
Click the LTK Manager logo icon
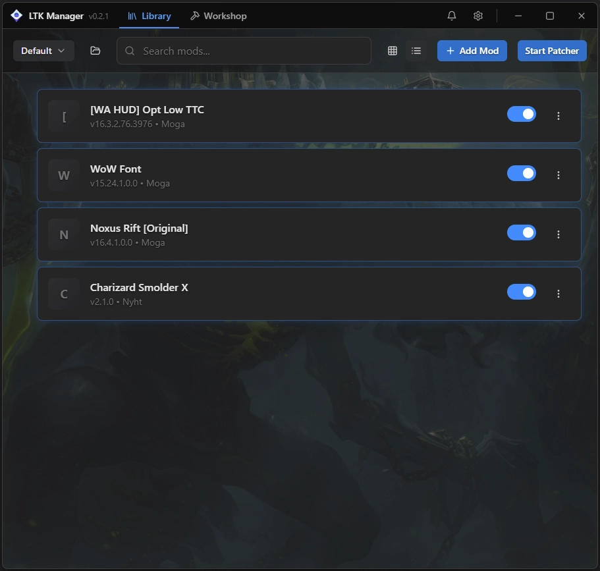pos(16,16)
